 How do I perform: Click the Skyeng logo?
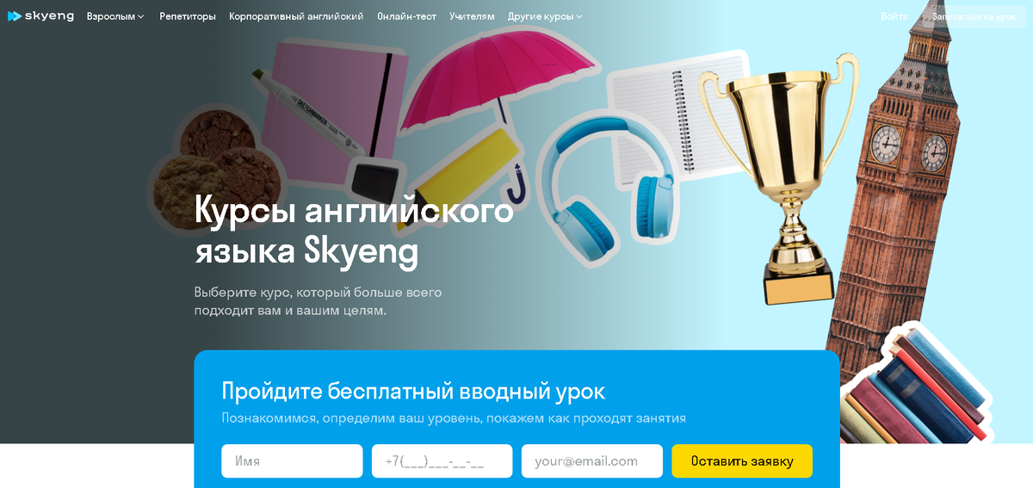click(x=40, y=15)
